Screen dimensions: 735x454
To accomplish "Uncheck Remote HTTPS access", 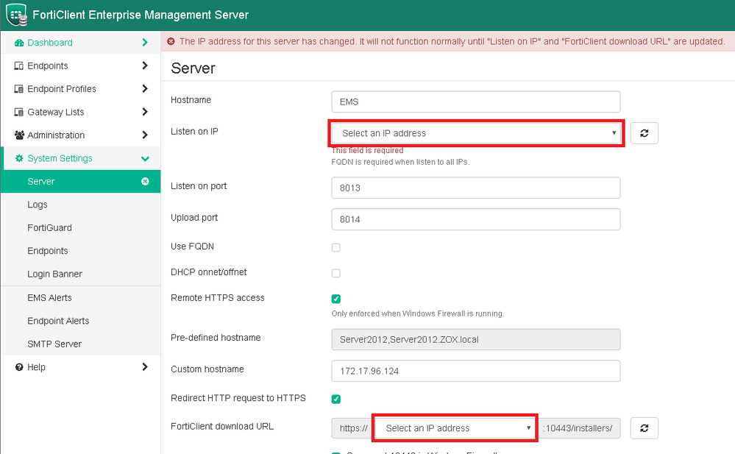I will pos(336,299).
